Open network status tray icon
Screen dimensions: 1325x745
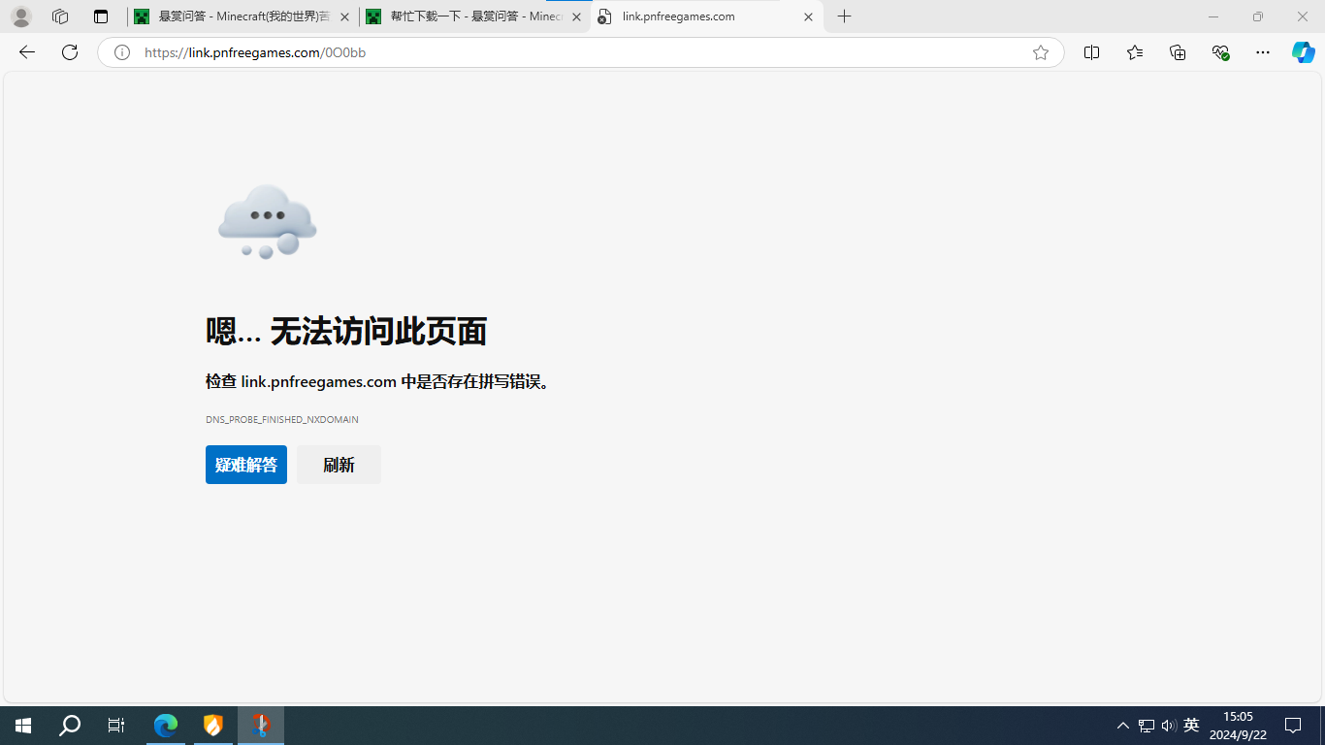click(x=1146, y=726)
